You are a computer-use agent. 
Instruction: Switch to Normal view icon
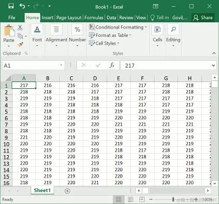point(119,199)
